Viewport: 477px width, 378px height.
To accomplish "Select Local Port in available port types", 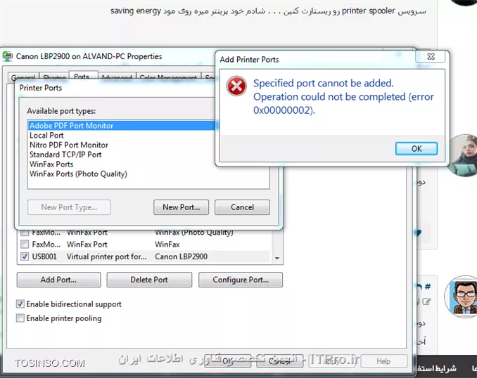I will [x=46, y=135].
